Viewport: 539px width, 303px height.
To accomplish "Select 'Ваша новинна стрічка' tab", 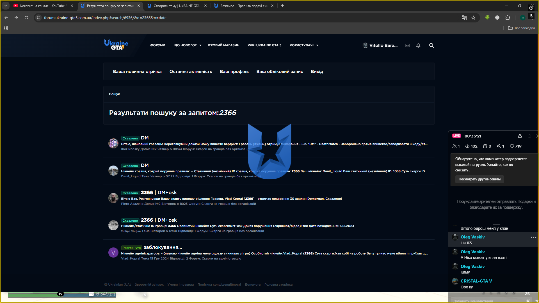I will click(137, 72).
